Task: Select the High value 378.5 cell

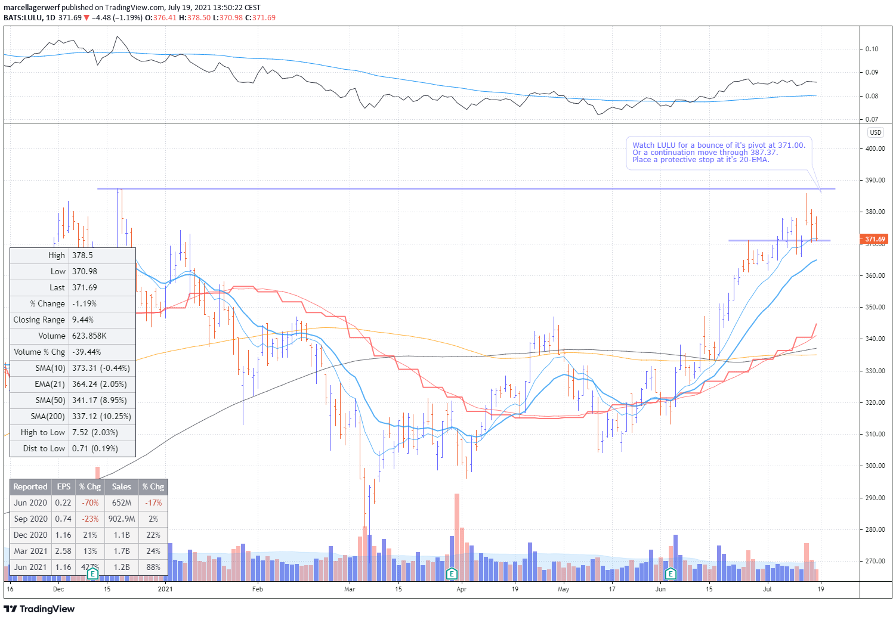Action: click(x=102, y=255)
